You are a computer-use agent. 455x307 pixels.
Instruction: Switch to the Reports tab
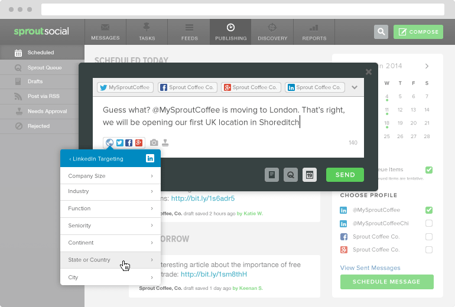[314, 32]
